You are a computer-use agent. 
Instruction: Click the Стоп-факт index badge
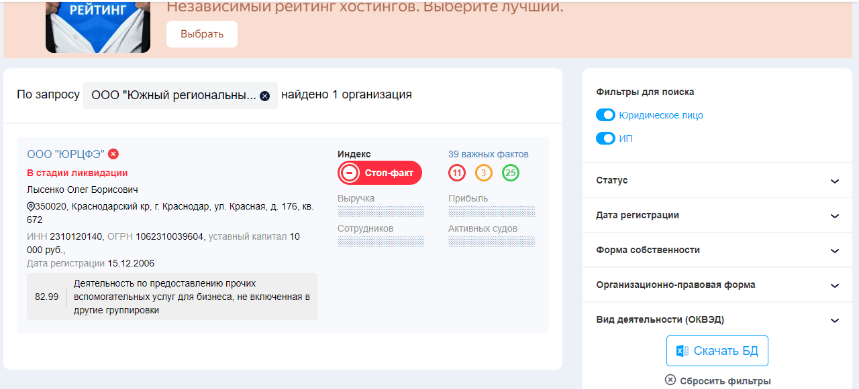[x=380, y=173]
